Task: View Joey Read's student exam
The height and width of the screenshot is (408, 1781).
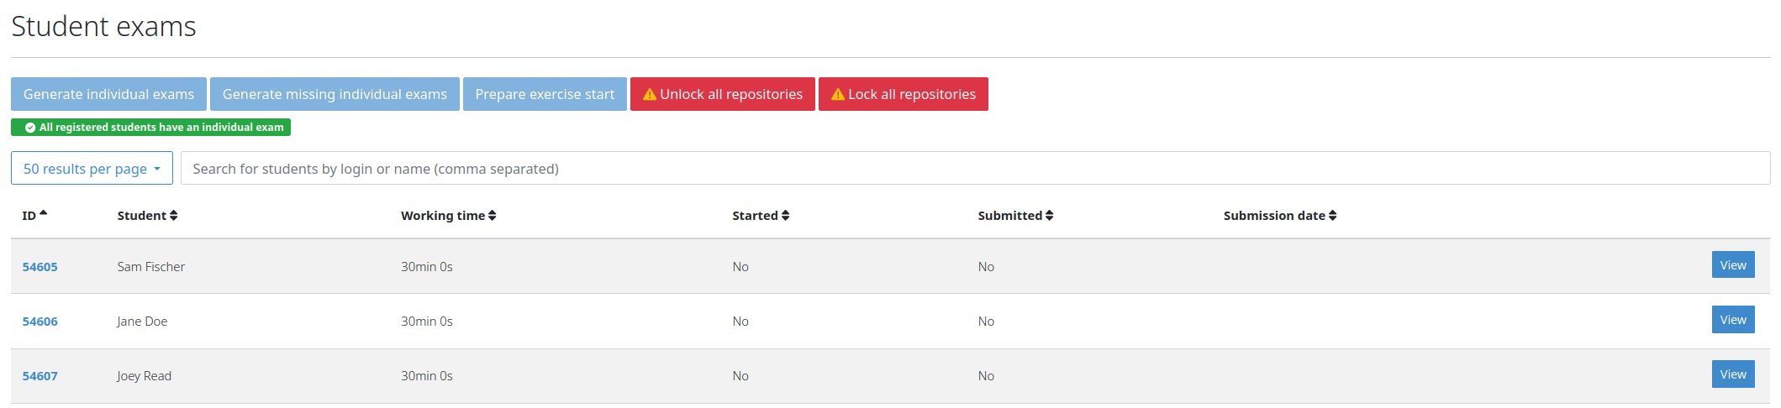Action: point(1732,374)
